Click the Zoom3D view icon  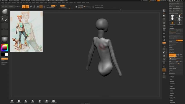point(164,56)
